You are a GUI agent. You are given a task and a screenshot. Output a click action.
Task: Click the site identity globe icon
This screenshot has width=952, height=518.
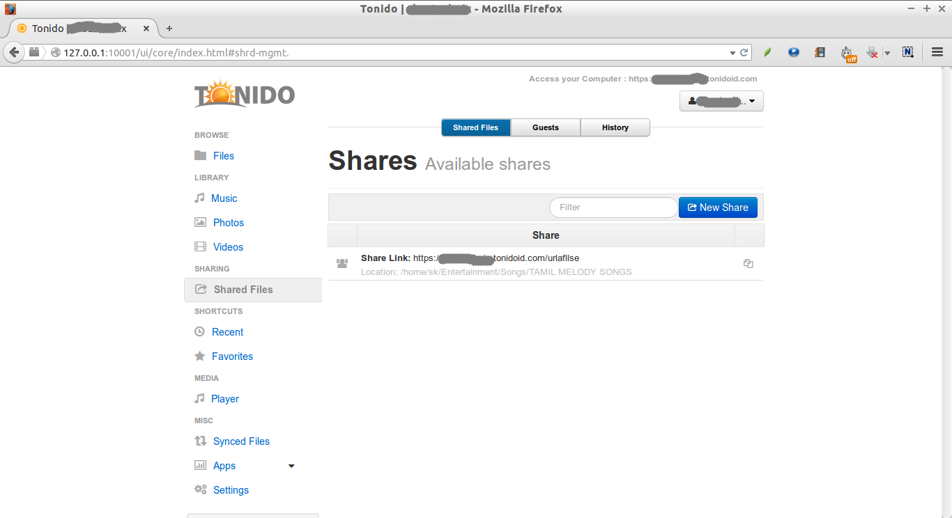click(56, 52)
